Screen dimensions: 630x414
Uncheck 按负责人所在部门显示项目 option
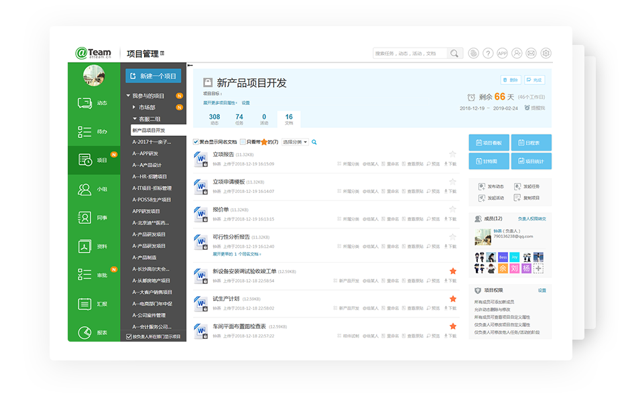coord(129,336)
